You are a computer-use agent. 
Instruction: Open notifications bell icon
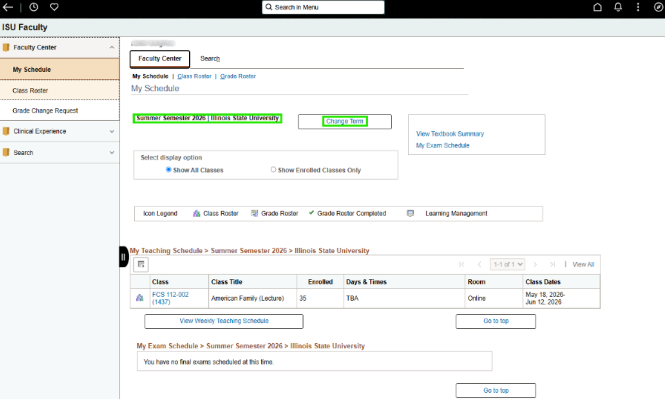pyautogui.click(x=618, y=7)
